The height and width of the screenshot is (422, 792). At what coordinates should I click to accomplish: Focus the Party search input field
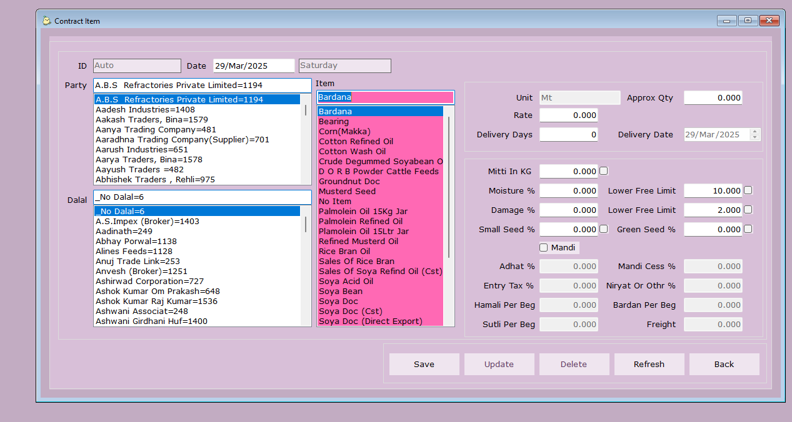[203, 85]
